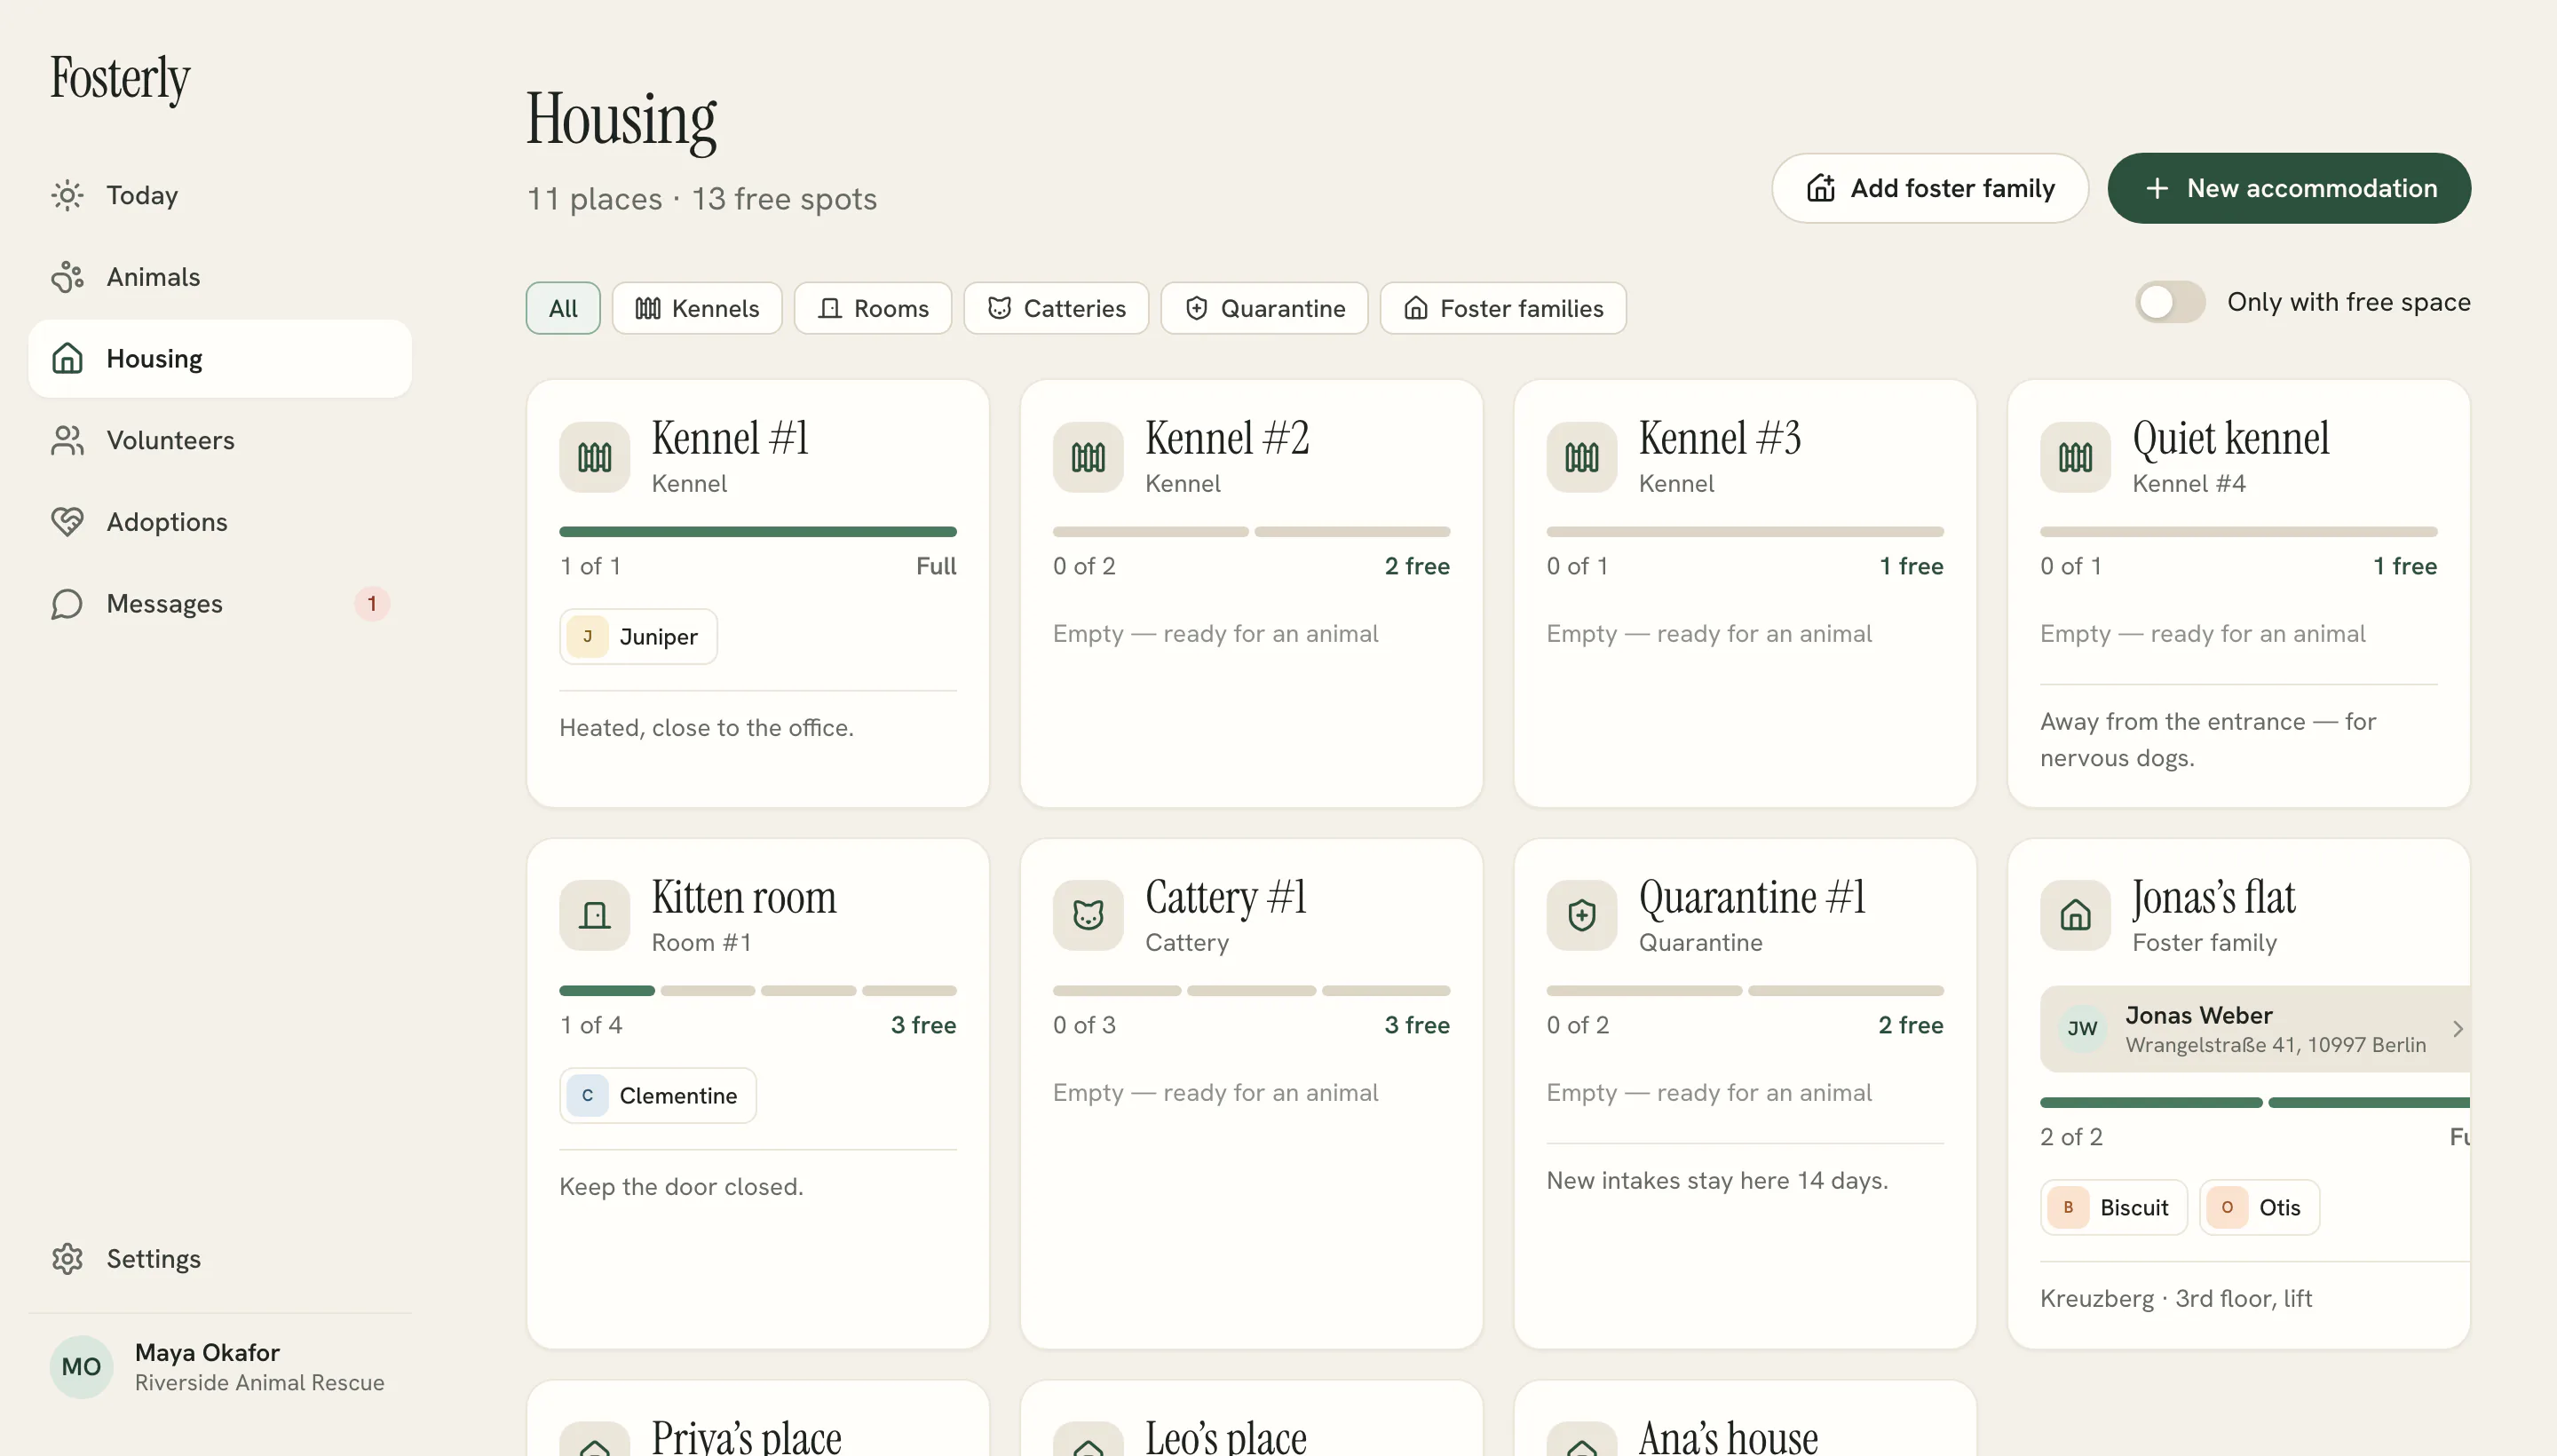Click the Housing home icon in sidebar
Viewport: 2557px width, 1456px height.
coord(67,358)
